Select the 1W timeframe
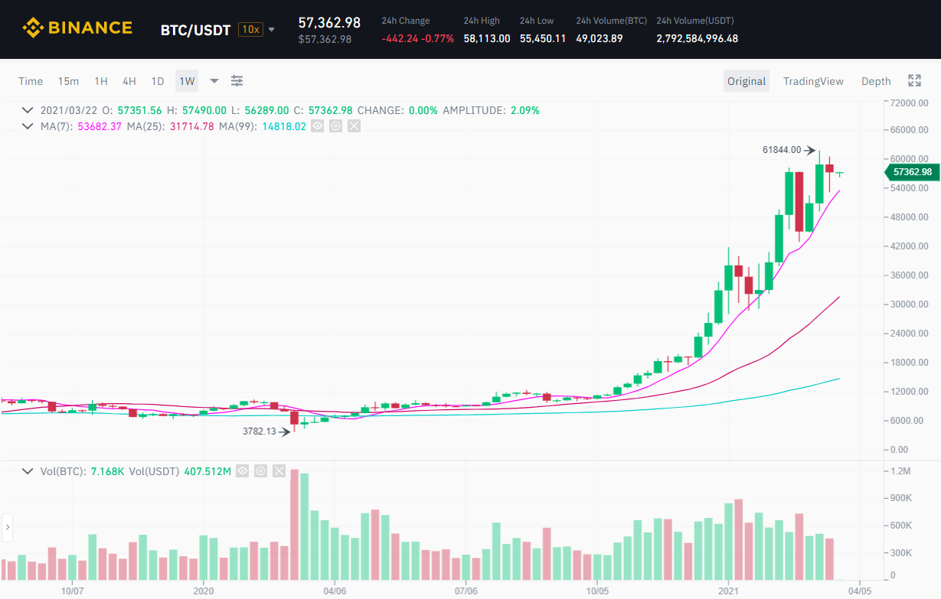 click(186, 81)
